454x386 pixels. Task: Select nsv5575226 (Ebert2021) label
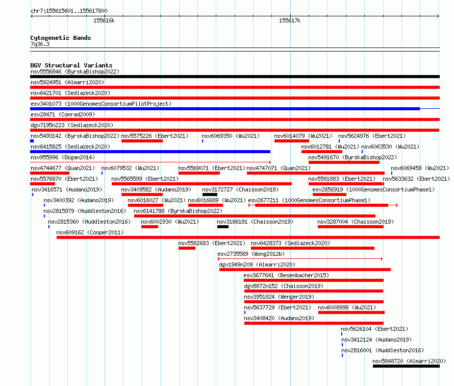point(155,136)
